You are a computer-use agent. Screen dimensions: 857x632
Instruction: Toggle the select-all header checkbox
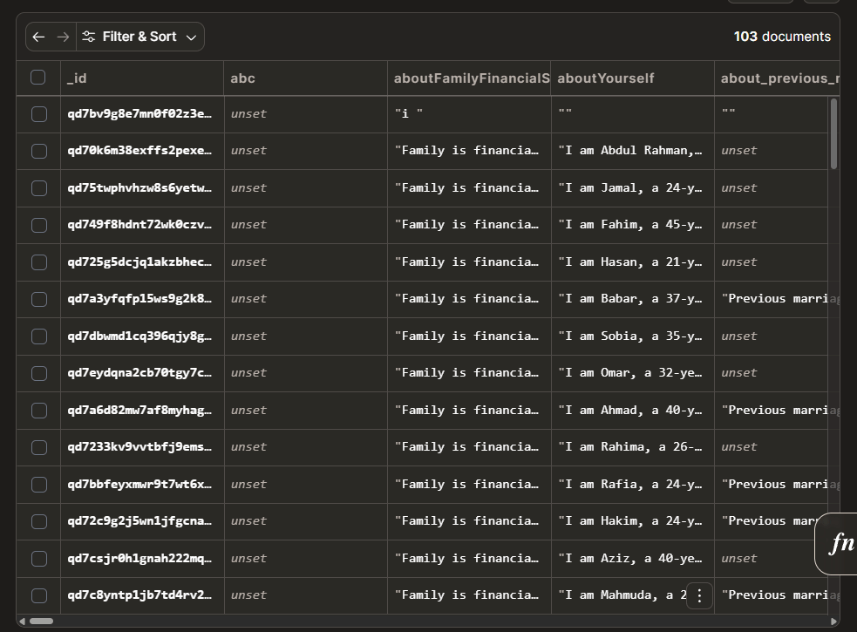coord(38,78)
